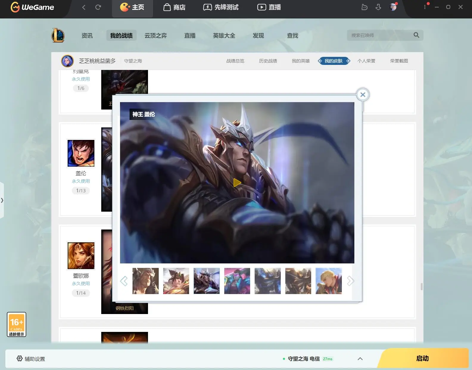Show next skin thumbnails
Viewport: 472px width, 370px height.
click(x=351, y=281)
